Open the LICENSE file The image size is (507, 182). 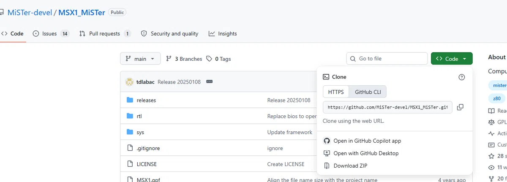click(x=147, y=164)
